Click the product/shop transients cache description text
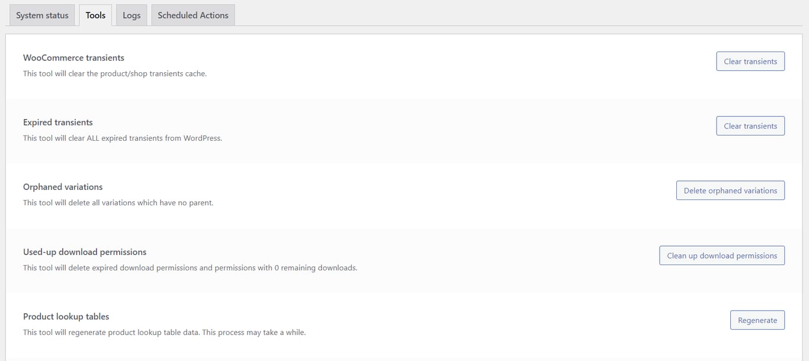The height and width of the screenshot is (361, 809). 115,73
